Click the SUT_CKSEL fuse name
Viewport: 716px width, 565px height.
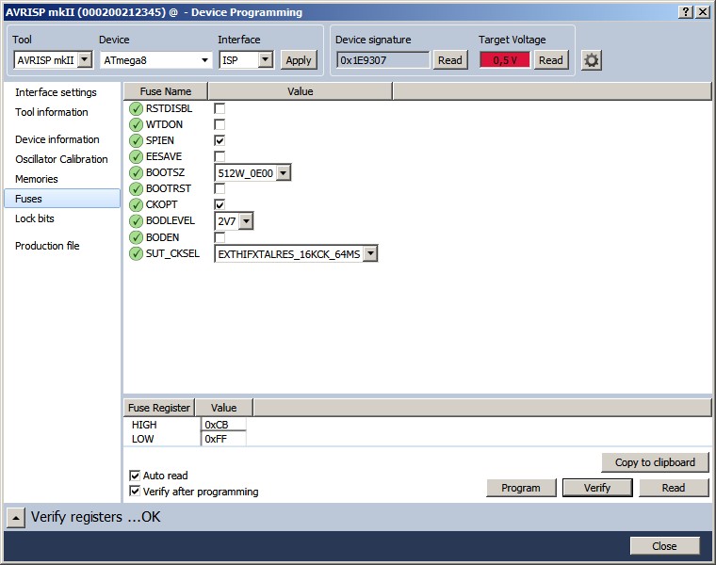pos(172,253)
